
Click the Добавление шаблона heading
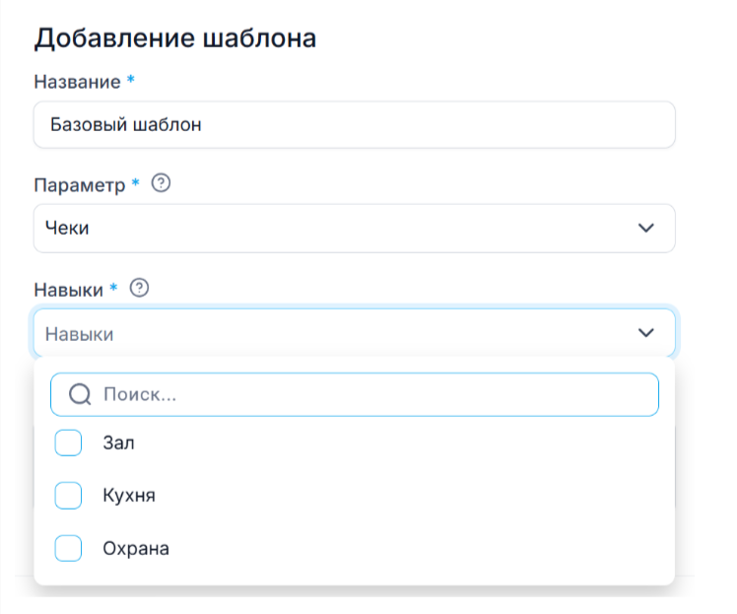tap(175, 39)
